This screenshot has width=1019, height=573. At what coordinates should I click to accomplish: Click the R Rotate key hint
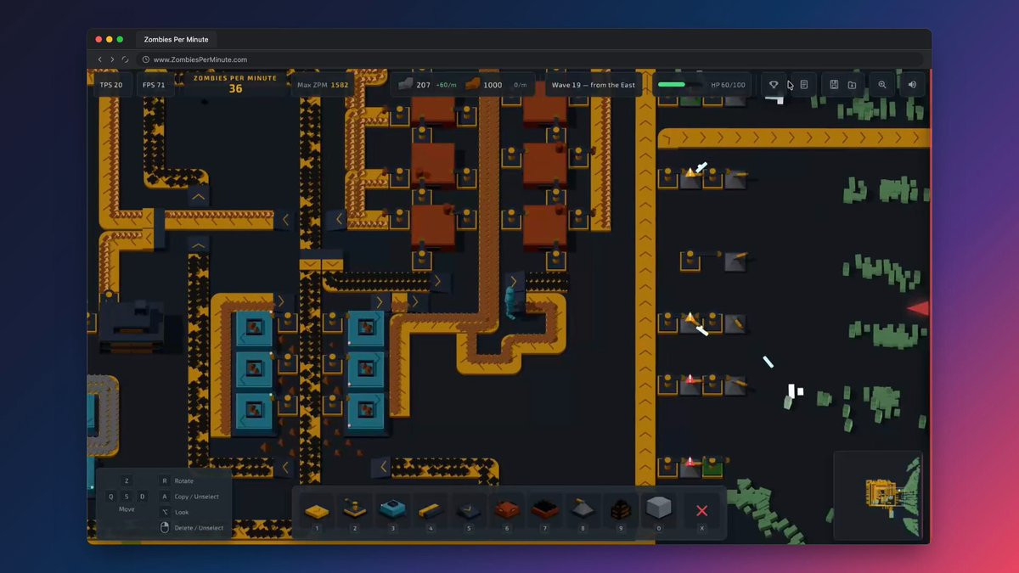165,480
